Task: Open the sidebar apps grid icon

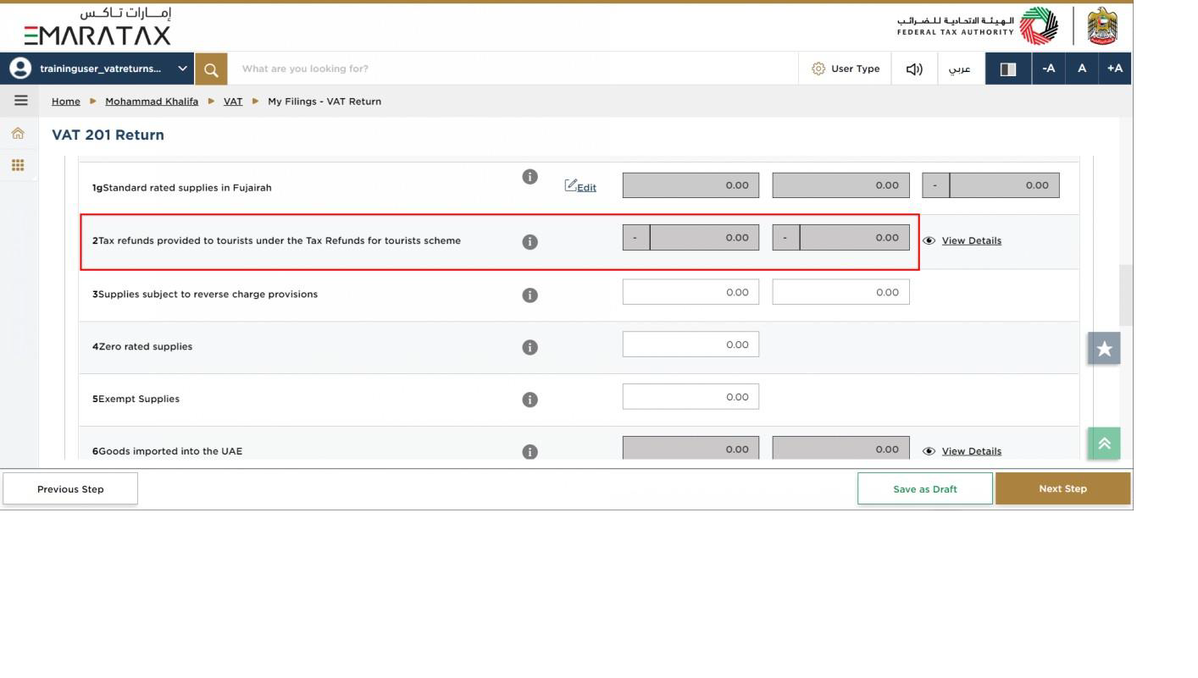Action: (18, 165)
